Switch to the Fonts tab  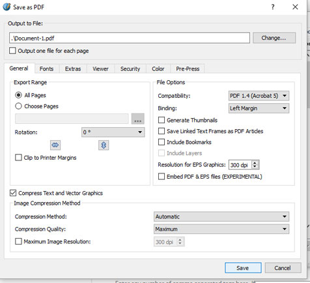(46, 68)
